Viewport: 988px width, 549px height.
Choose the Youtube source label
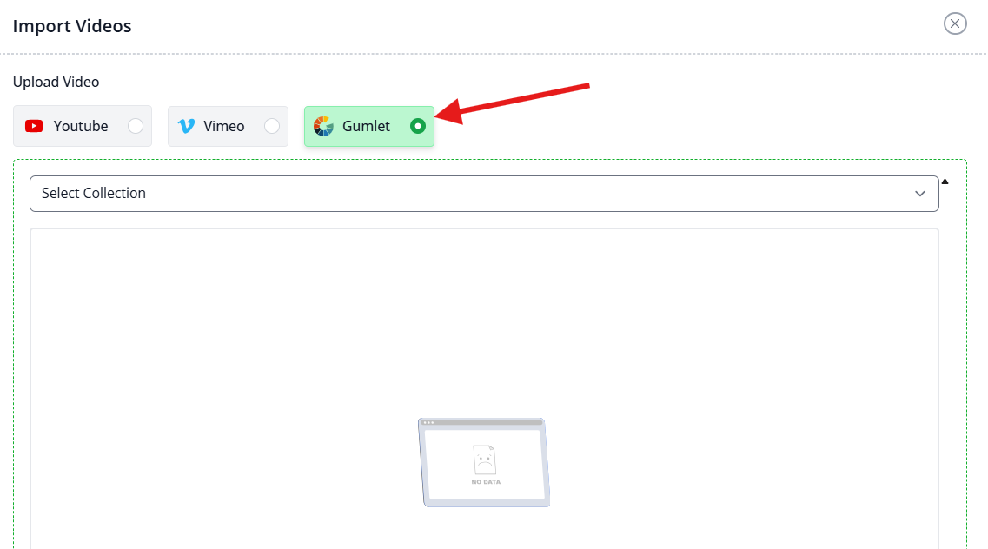click(81, 126)
